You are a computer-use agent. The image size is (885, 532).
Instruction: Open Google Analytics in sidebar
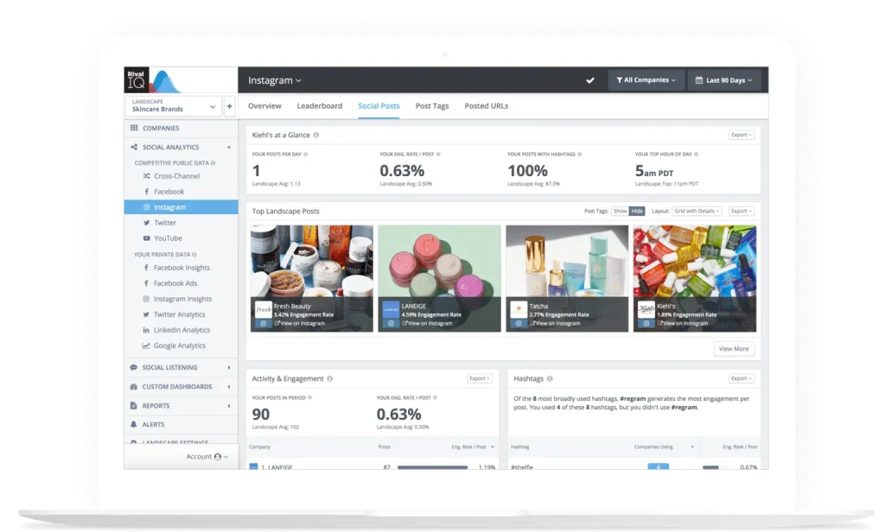(x=179, y=345)
